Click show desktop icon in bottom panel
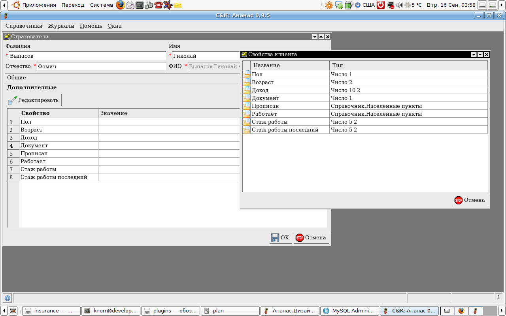 pos(13,311)
